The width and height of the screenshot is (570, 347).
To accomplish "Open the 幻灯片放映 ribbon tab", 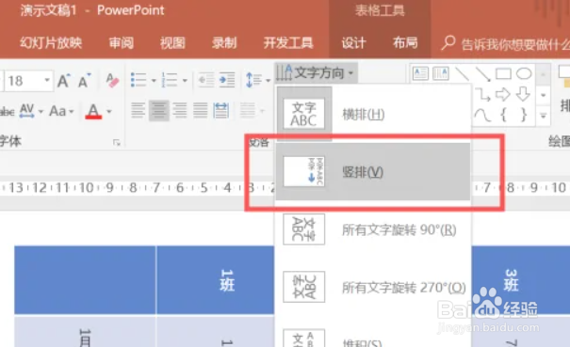I will (51, 43).
